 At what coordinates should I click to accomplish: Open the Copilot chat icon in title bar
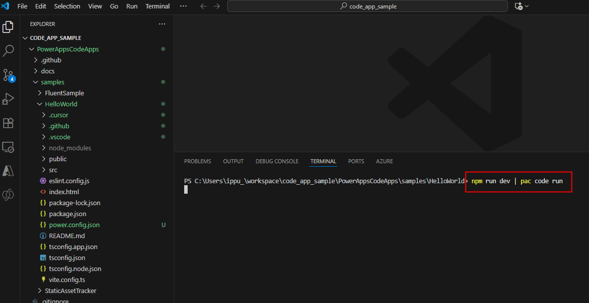point(519,6)
